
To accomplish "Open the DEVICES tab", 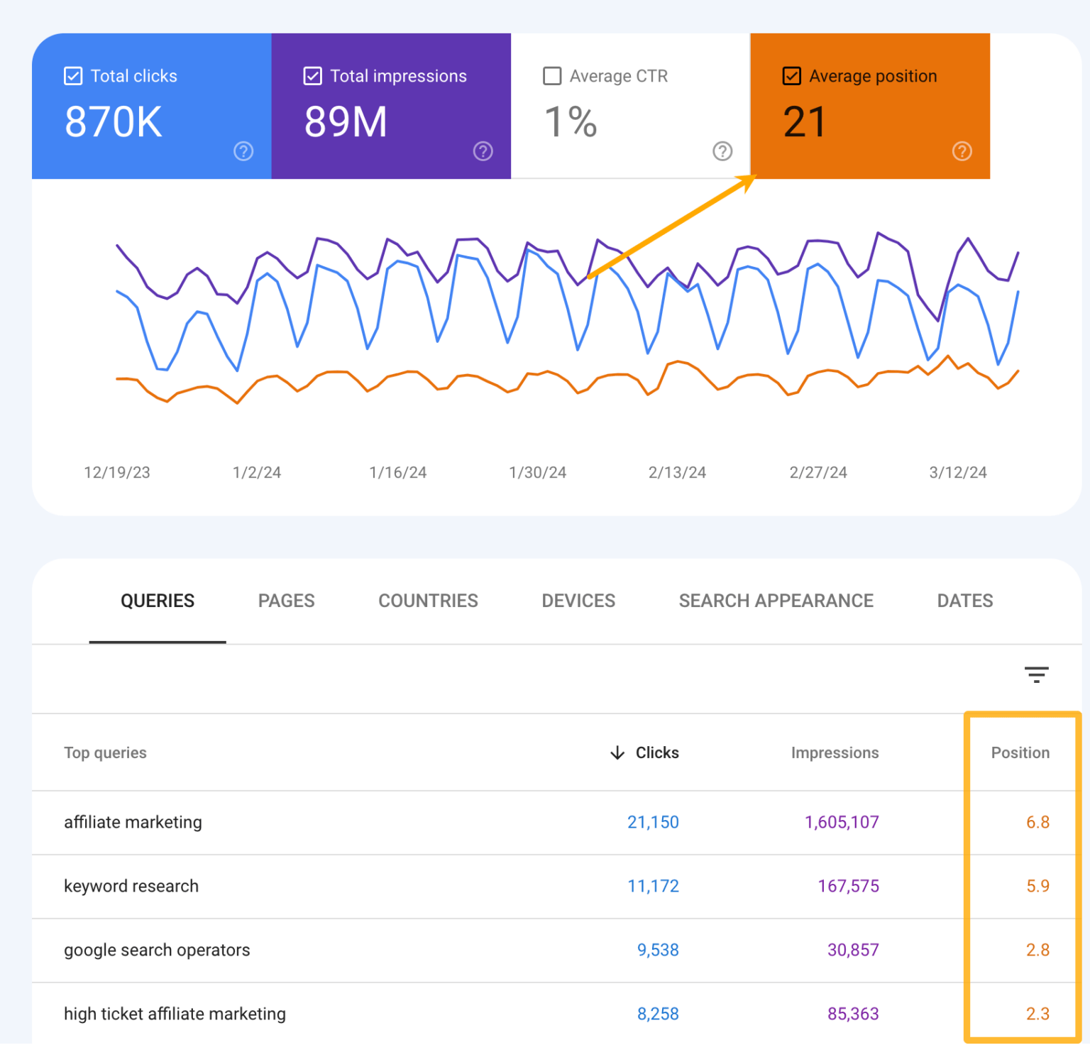I will [578, 601].
